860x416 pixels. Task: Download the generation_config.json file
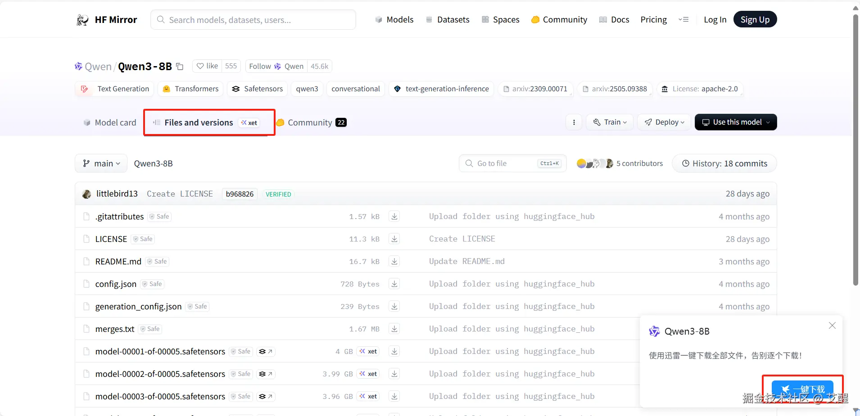click(394, 306)
